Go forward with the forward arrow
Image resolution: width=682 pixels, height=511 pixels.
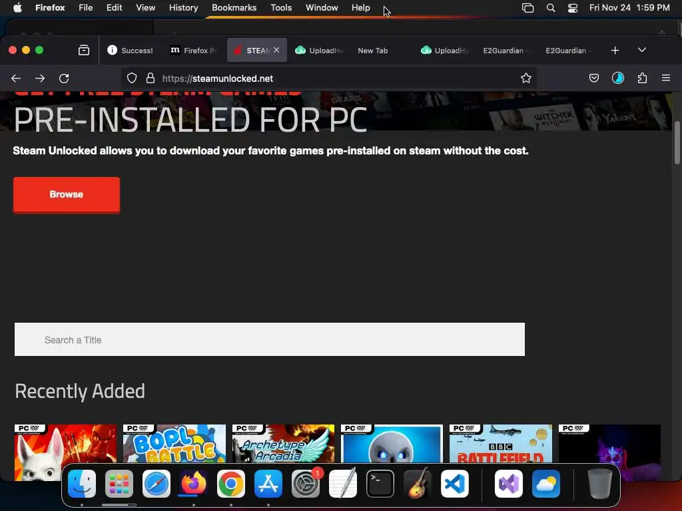[x=40, y=79]
